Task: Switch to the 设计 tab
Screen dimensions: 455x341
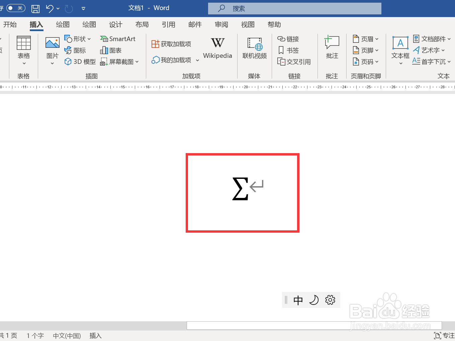Action: pyautogui.click(x=116, y=24)
